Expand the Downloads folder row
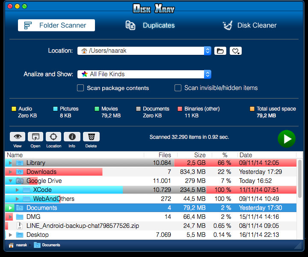This screenshot has width=308, height=257. 10,172
